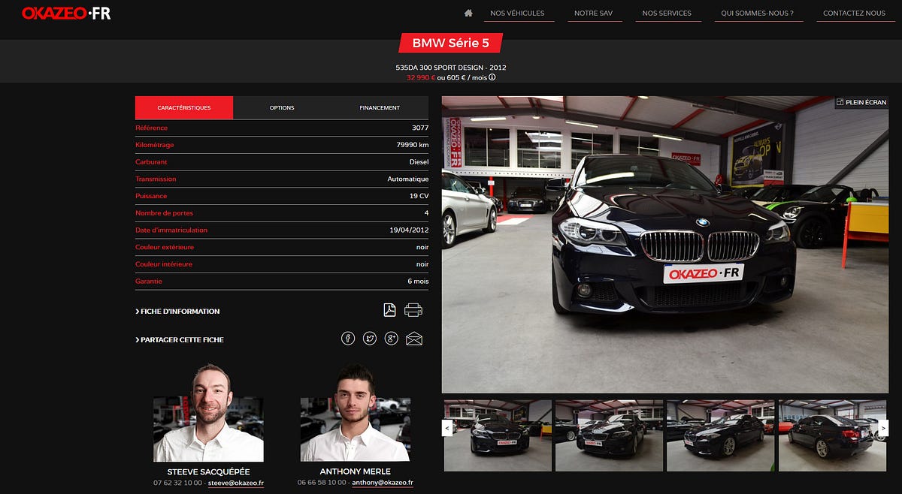Image resolution: width=902 pixels, height=494 pixels.
Task: Open Contactez Nous page
Action: pos(854,14)
